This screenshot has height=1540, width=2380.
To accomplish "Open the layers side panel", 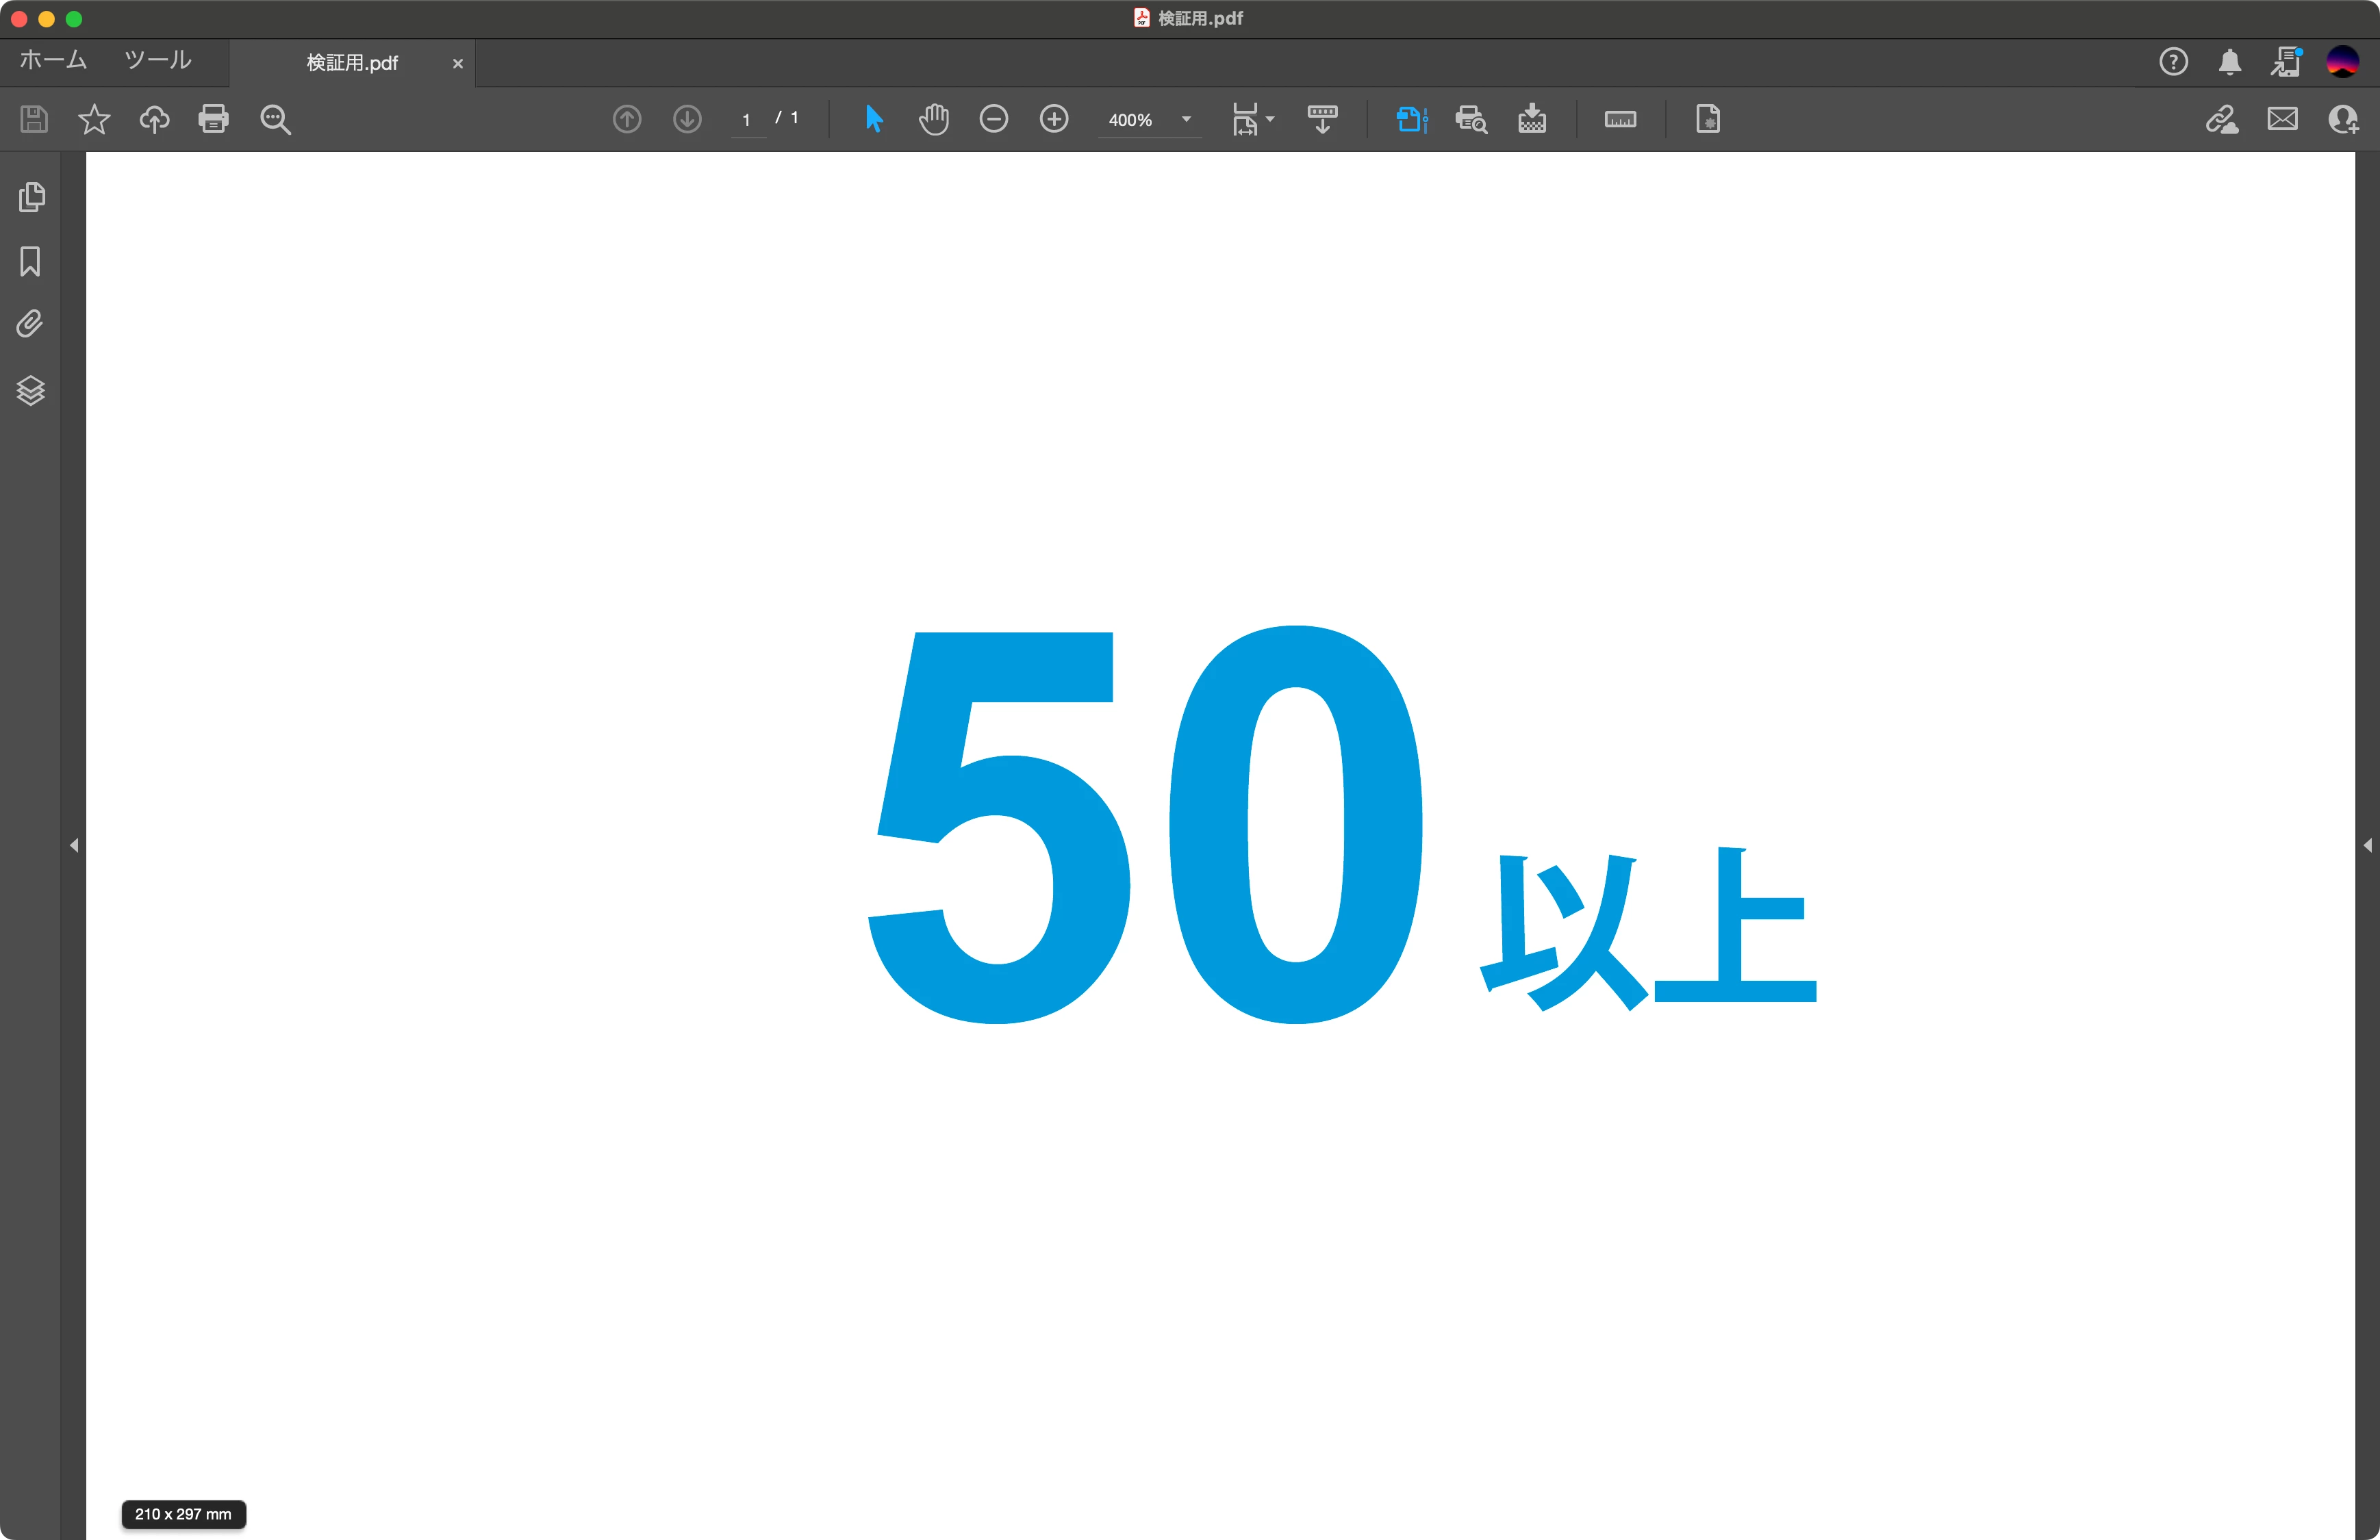I will (31, 391).
